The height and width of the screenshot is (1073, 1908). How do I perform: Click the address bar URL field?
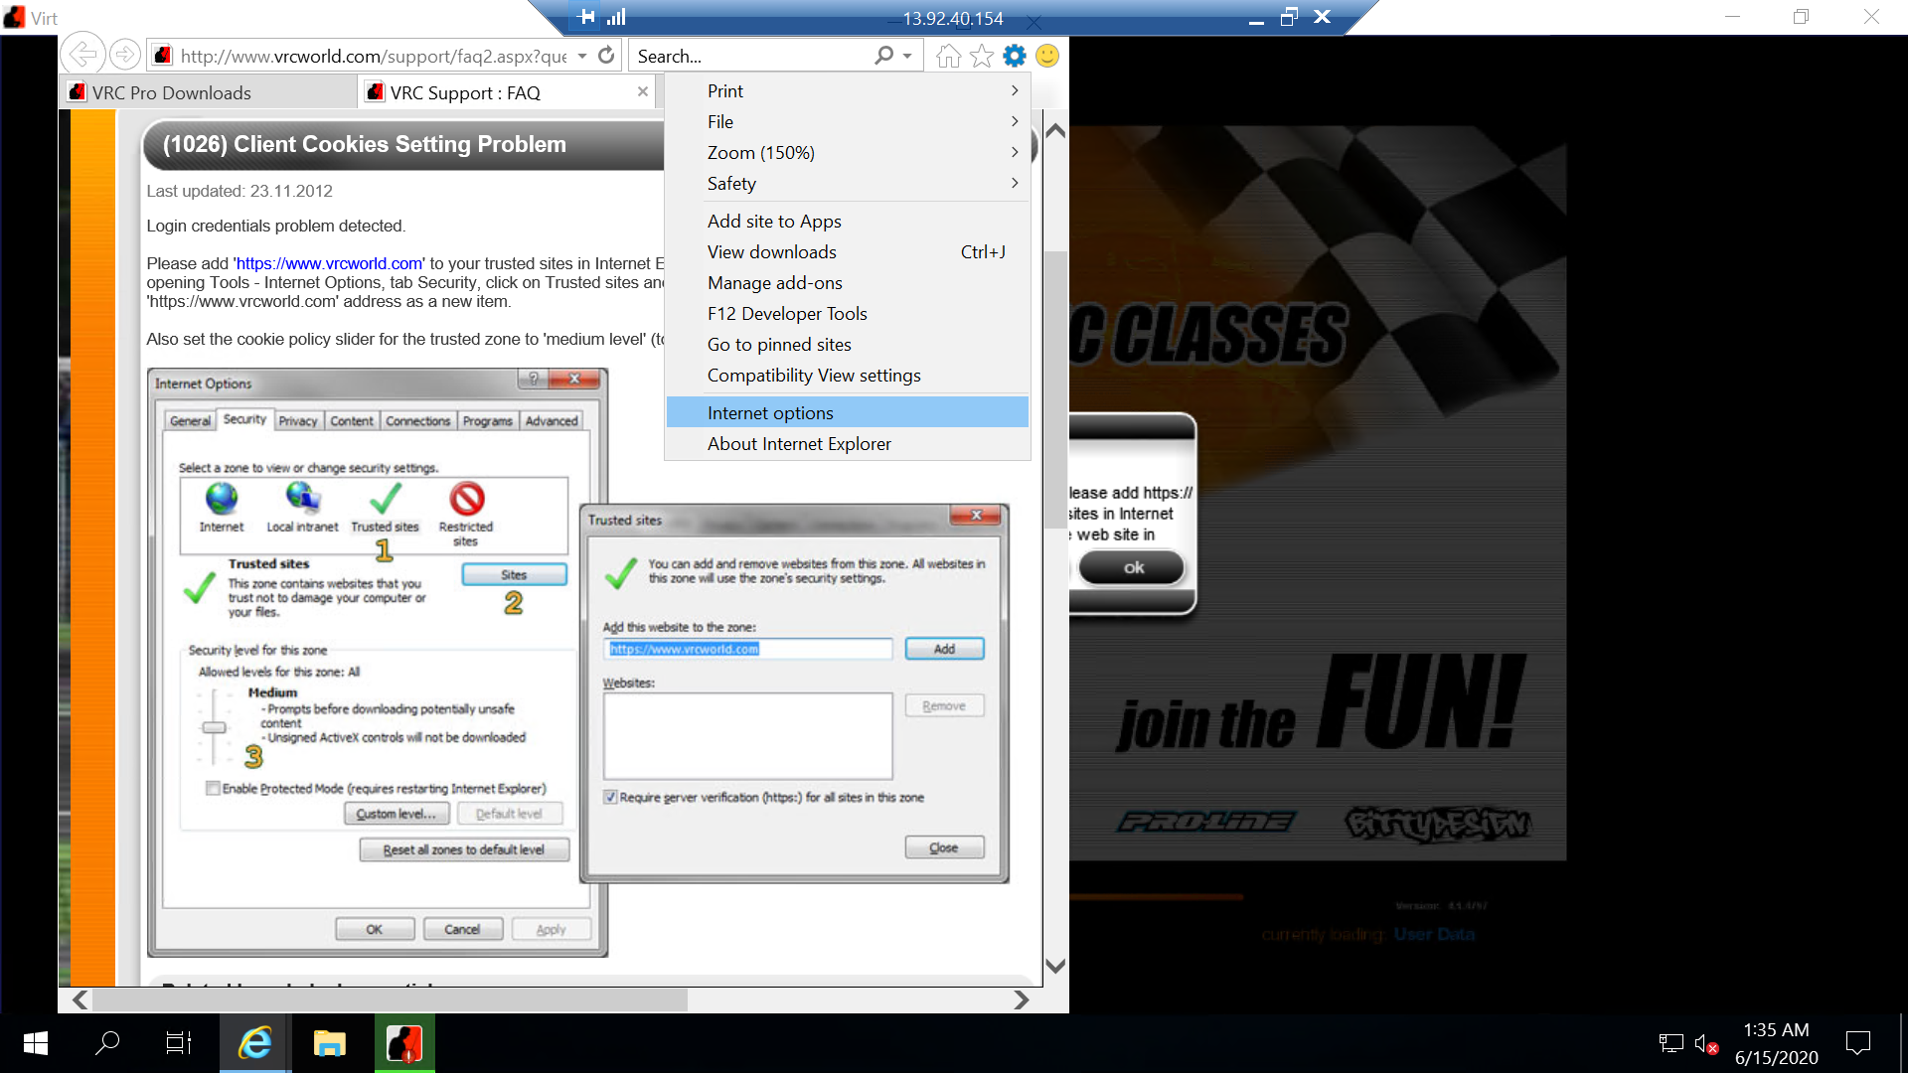[373, 57]
